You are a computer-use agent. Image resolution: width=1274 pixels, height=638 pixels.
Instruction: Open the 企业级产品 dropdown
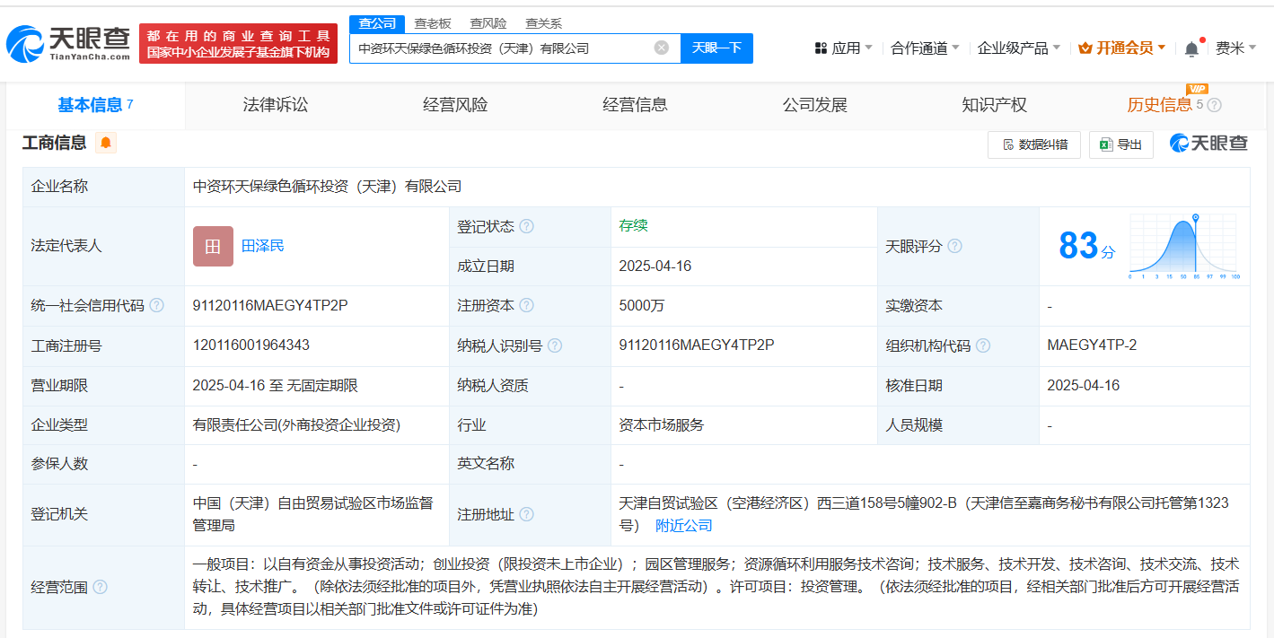(x=1018, y=48)
